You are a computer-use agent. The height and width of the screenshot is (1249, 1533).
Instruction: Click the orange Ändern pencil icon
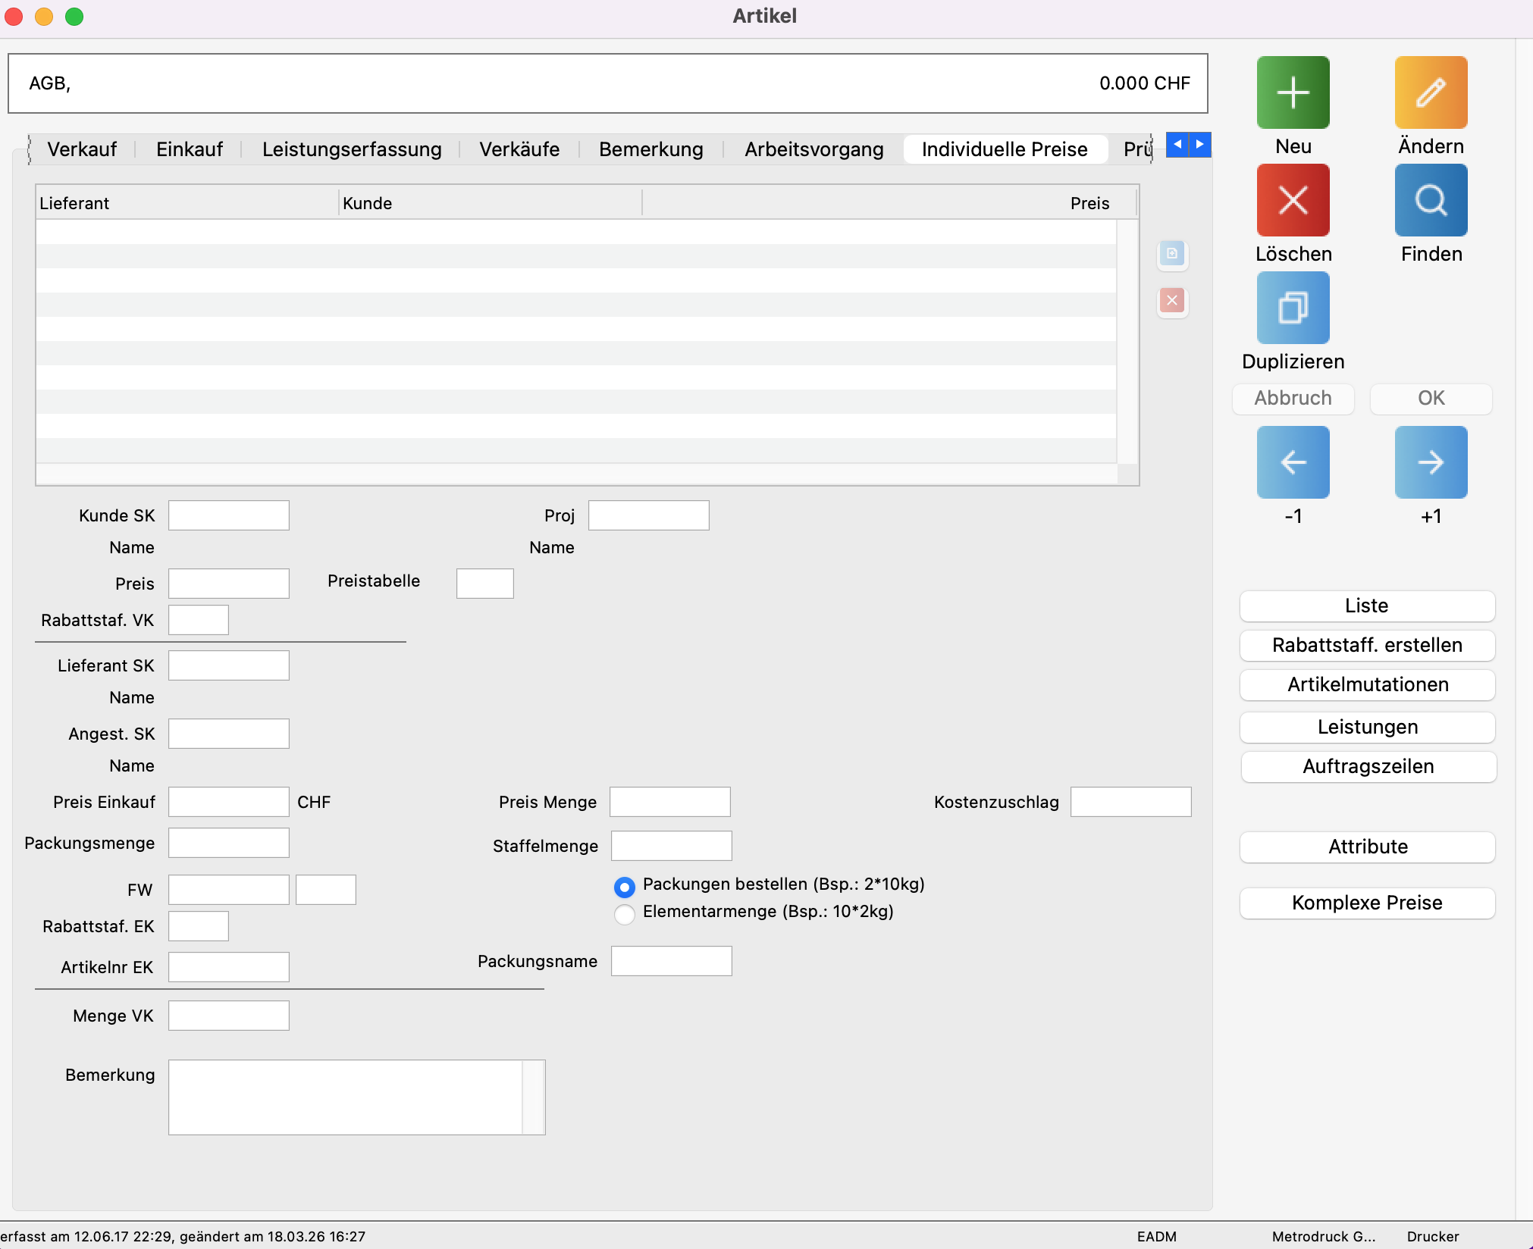click(1431, 92)
